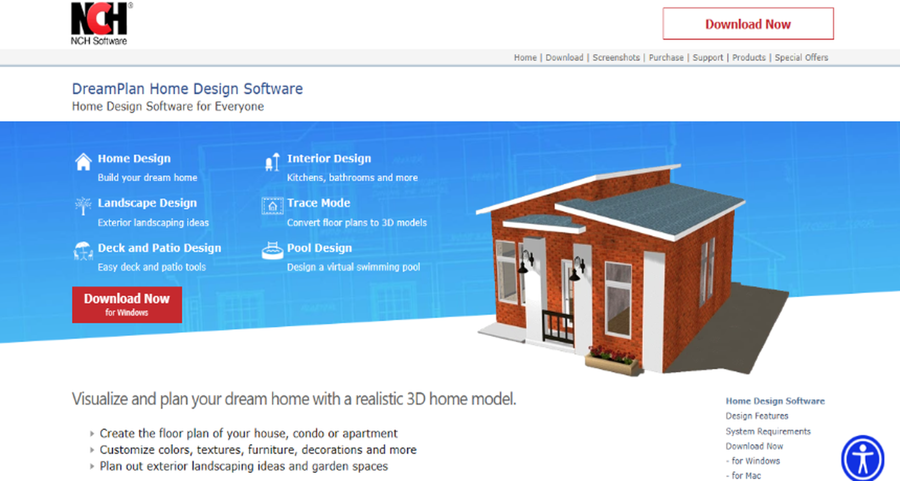The width and height of the screenshot is (900, 481).
Task: Select the Landscape Design tree icon
Action: [83, 207]
